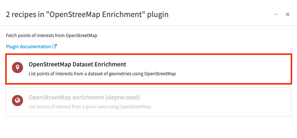Screen dimensions: 297x138
Task: Click the 'dataset of geometries' recipe description
Action: 102,74
